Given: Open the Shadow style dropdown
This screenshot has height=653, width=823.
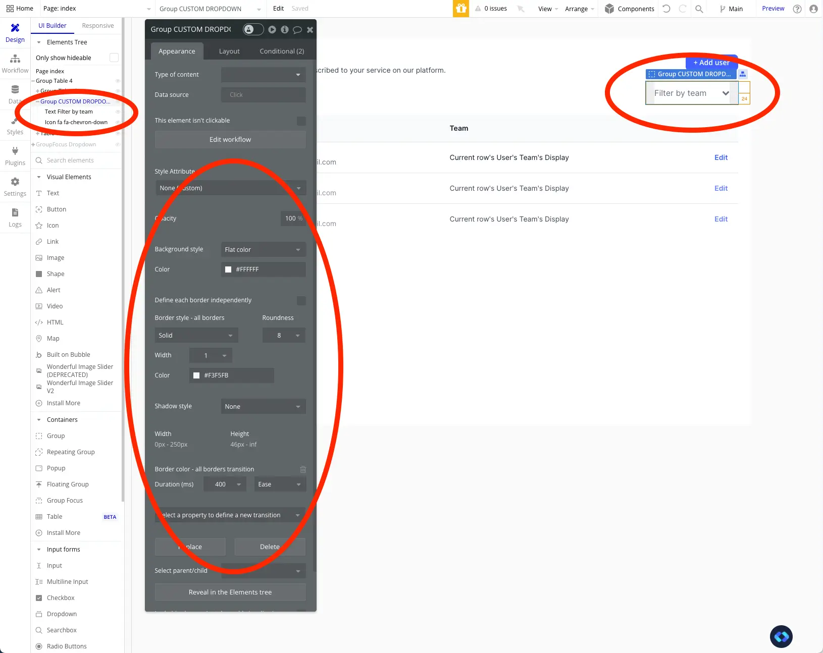Looking at the screenshot, I should pos(262,406).
